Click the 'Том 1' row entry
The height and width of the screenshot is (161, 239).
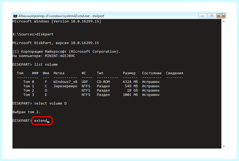[29, 86]
